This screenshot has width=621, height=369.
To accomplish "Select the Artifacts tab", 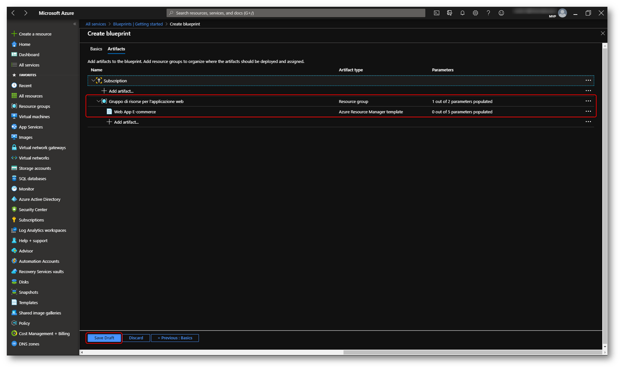I will 116,49.
